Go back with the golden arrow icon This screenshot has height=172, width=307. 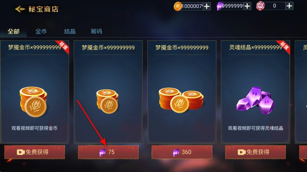click(x=20, y=9)
